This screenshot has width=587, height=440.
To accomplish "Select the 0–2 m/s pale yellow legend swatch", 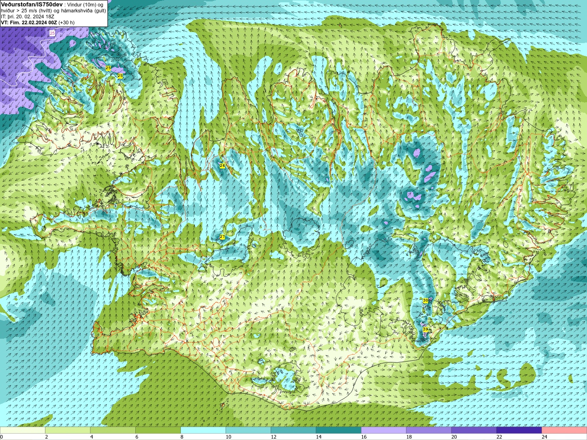I will point(23,430).
